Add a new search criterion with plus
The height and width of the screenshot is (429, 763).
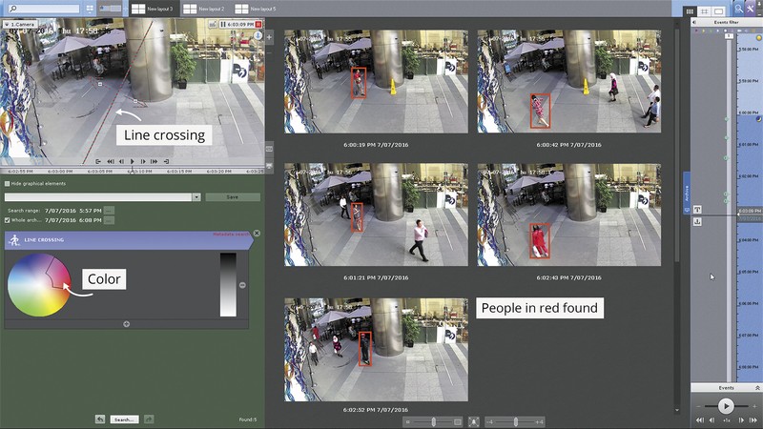pyautogui.click(x=127, y=324)
